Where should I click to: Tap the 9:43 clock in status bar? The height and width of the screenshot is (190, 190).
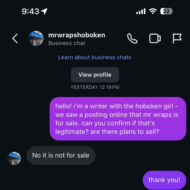click(30, 11)
